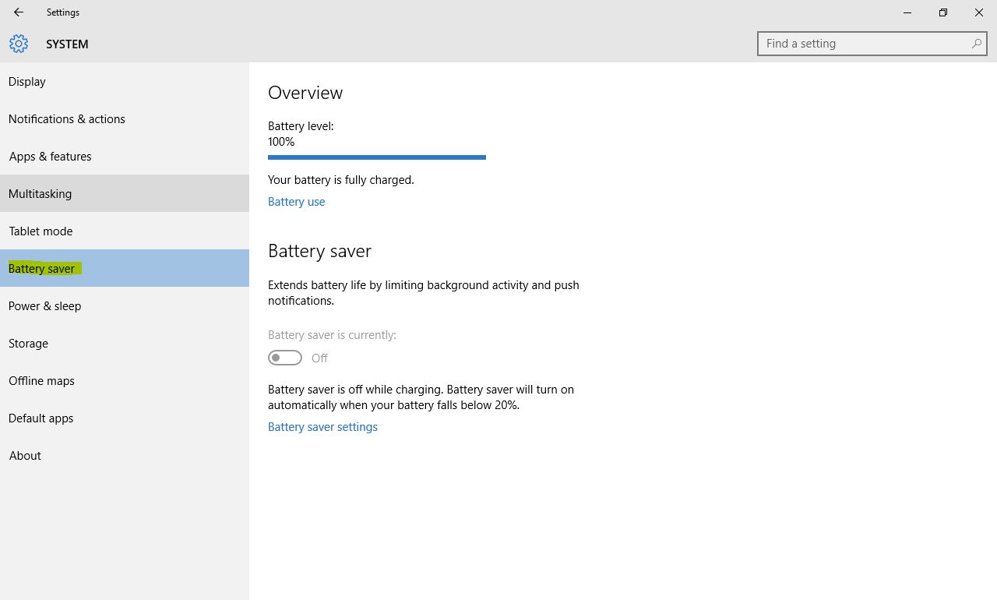
Task: Select the highlighted Battery saver entry
Action: pyautogui.click(x=42, y=268)
